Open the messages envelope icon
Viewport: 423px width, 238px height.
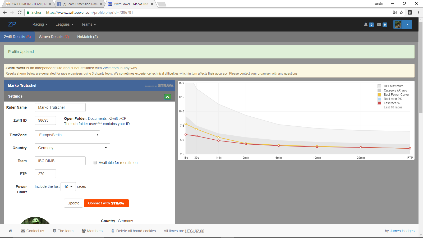(x=379, y=24)
